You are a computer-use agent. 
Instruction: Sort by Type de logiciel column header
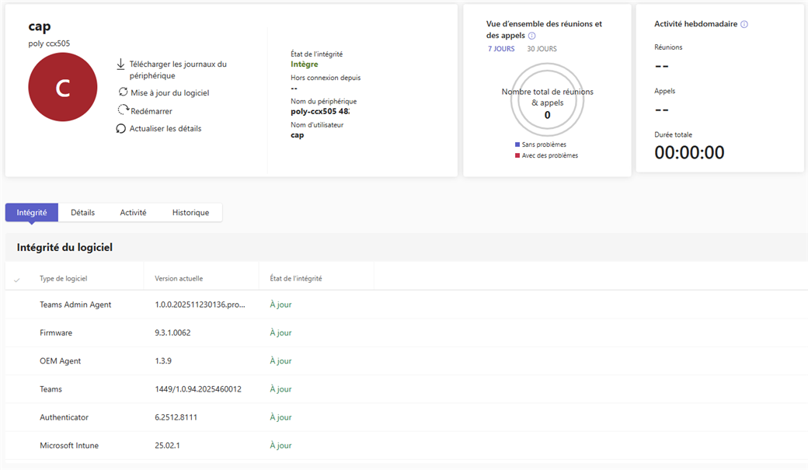[64, 278]
